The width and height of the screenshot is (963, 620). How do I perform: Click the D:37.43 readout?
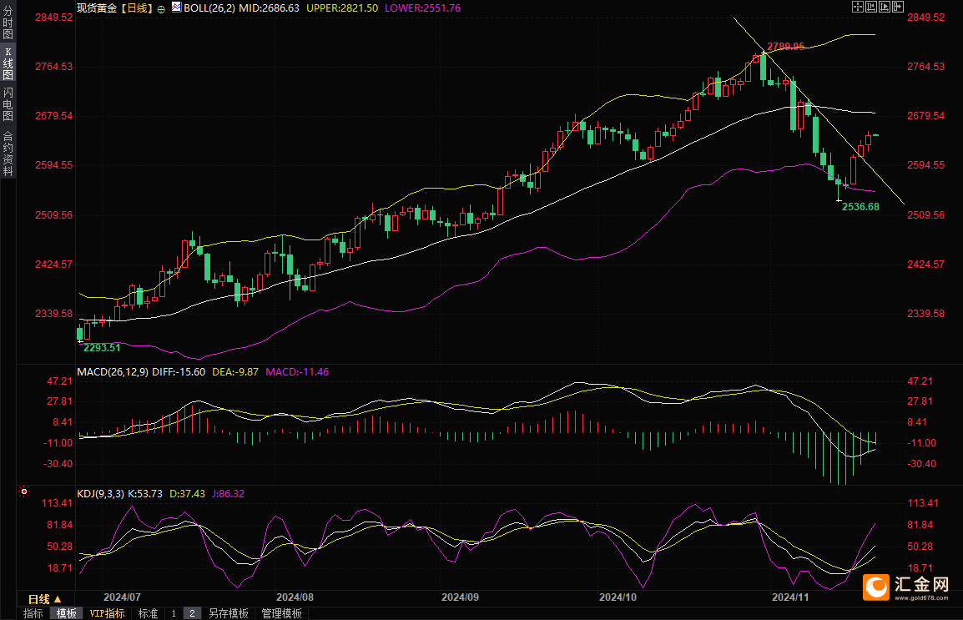pyautogui.click(x=187, y=493)
